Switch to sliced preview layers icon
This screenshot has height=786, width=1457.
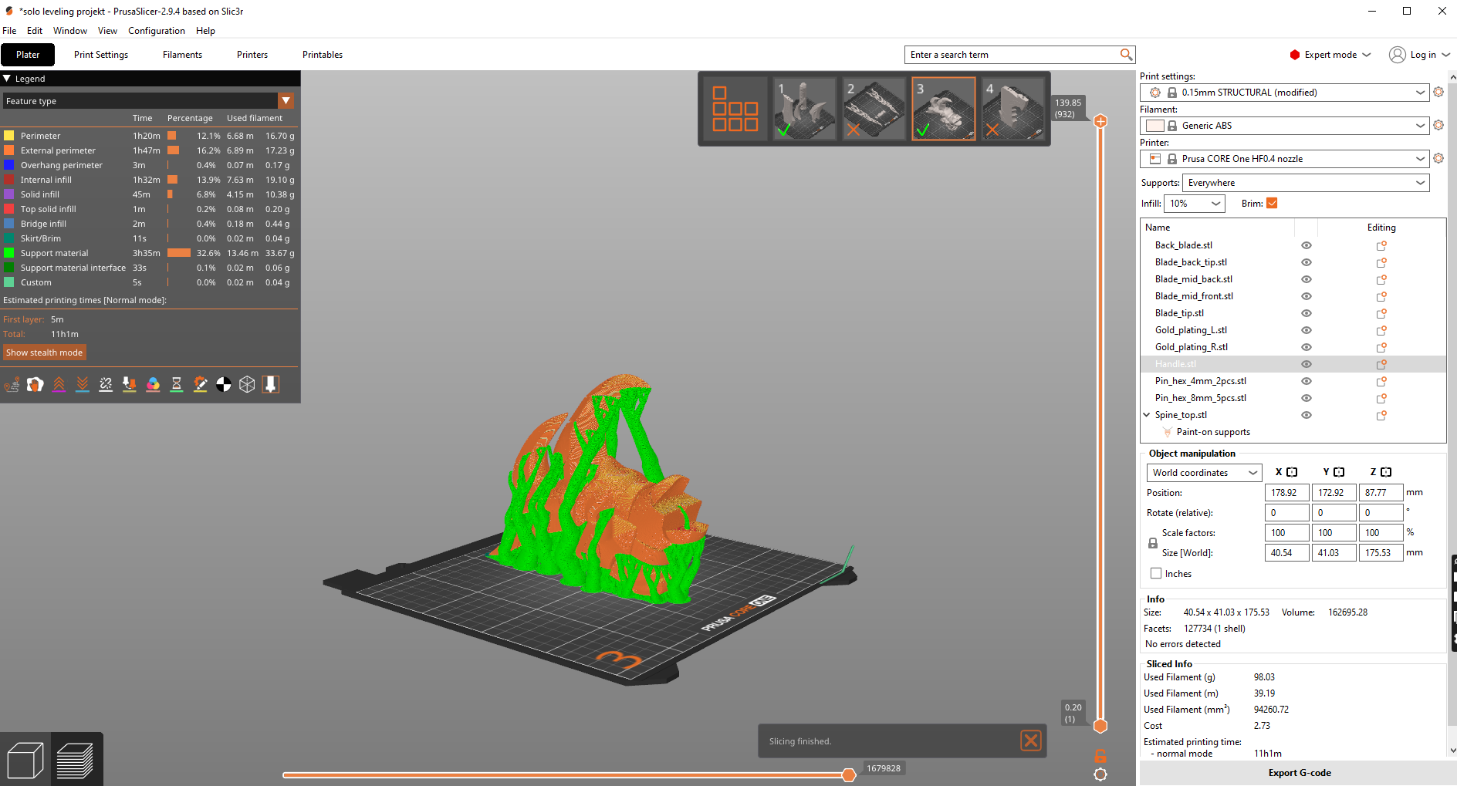75,760
